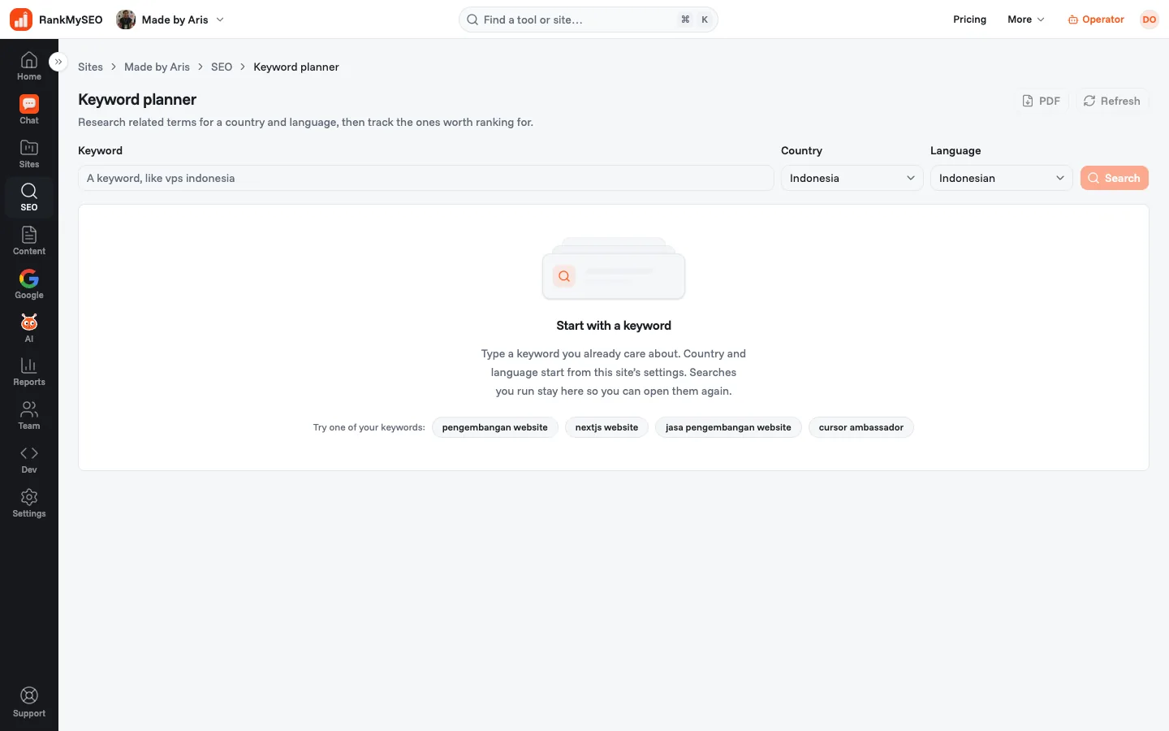
Task: Select the 'nextjs website' keyword chip
Action: (x=606, y=427)
